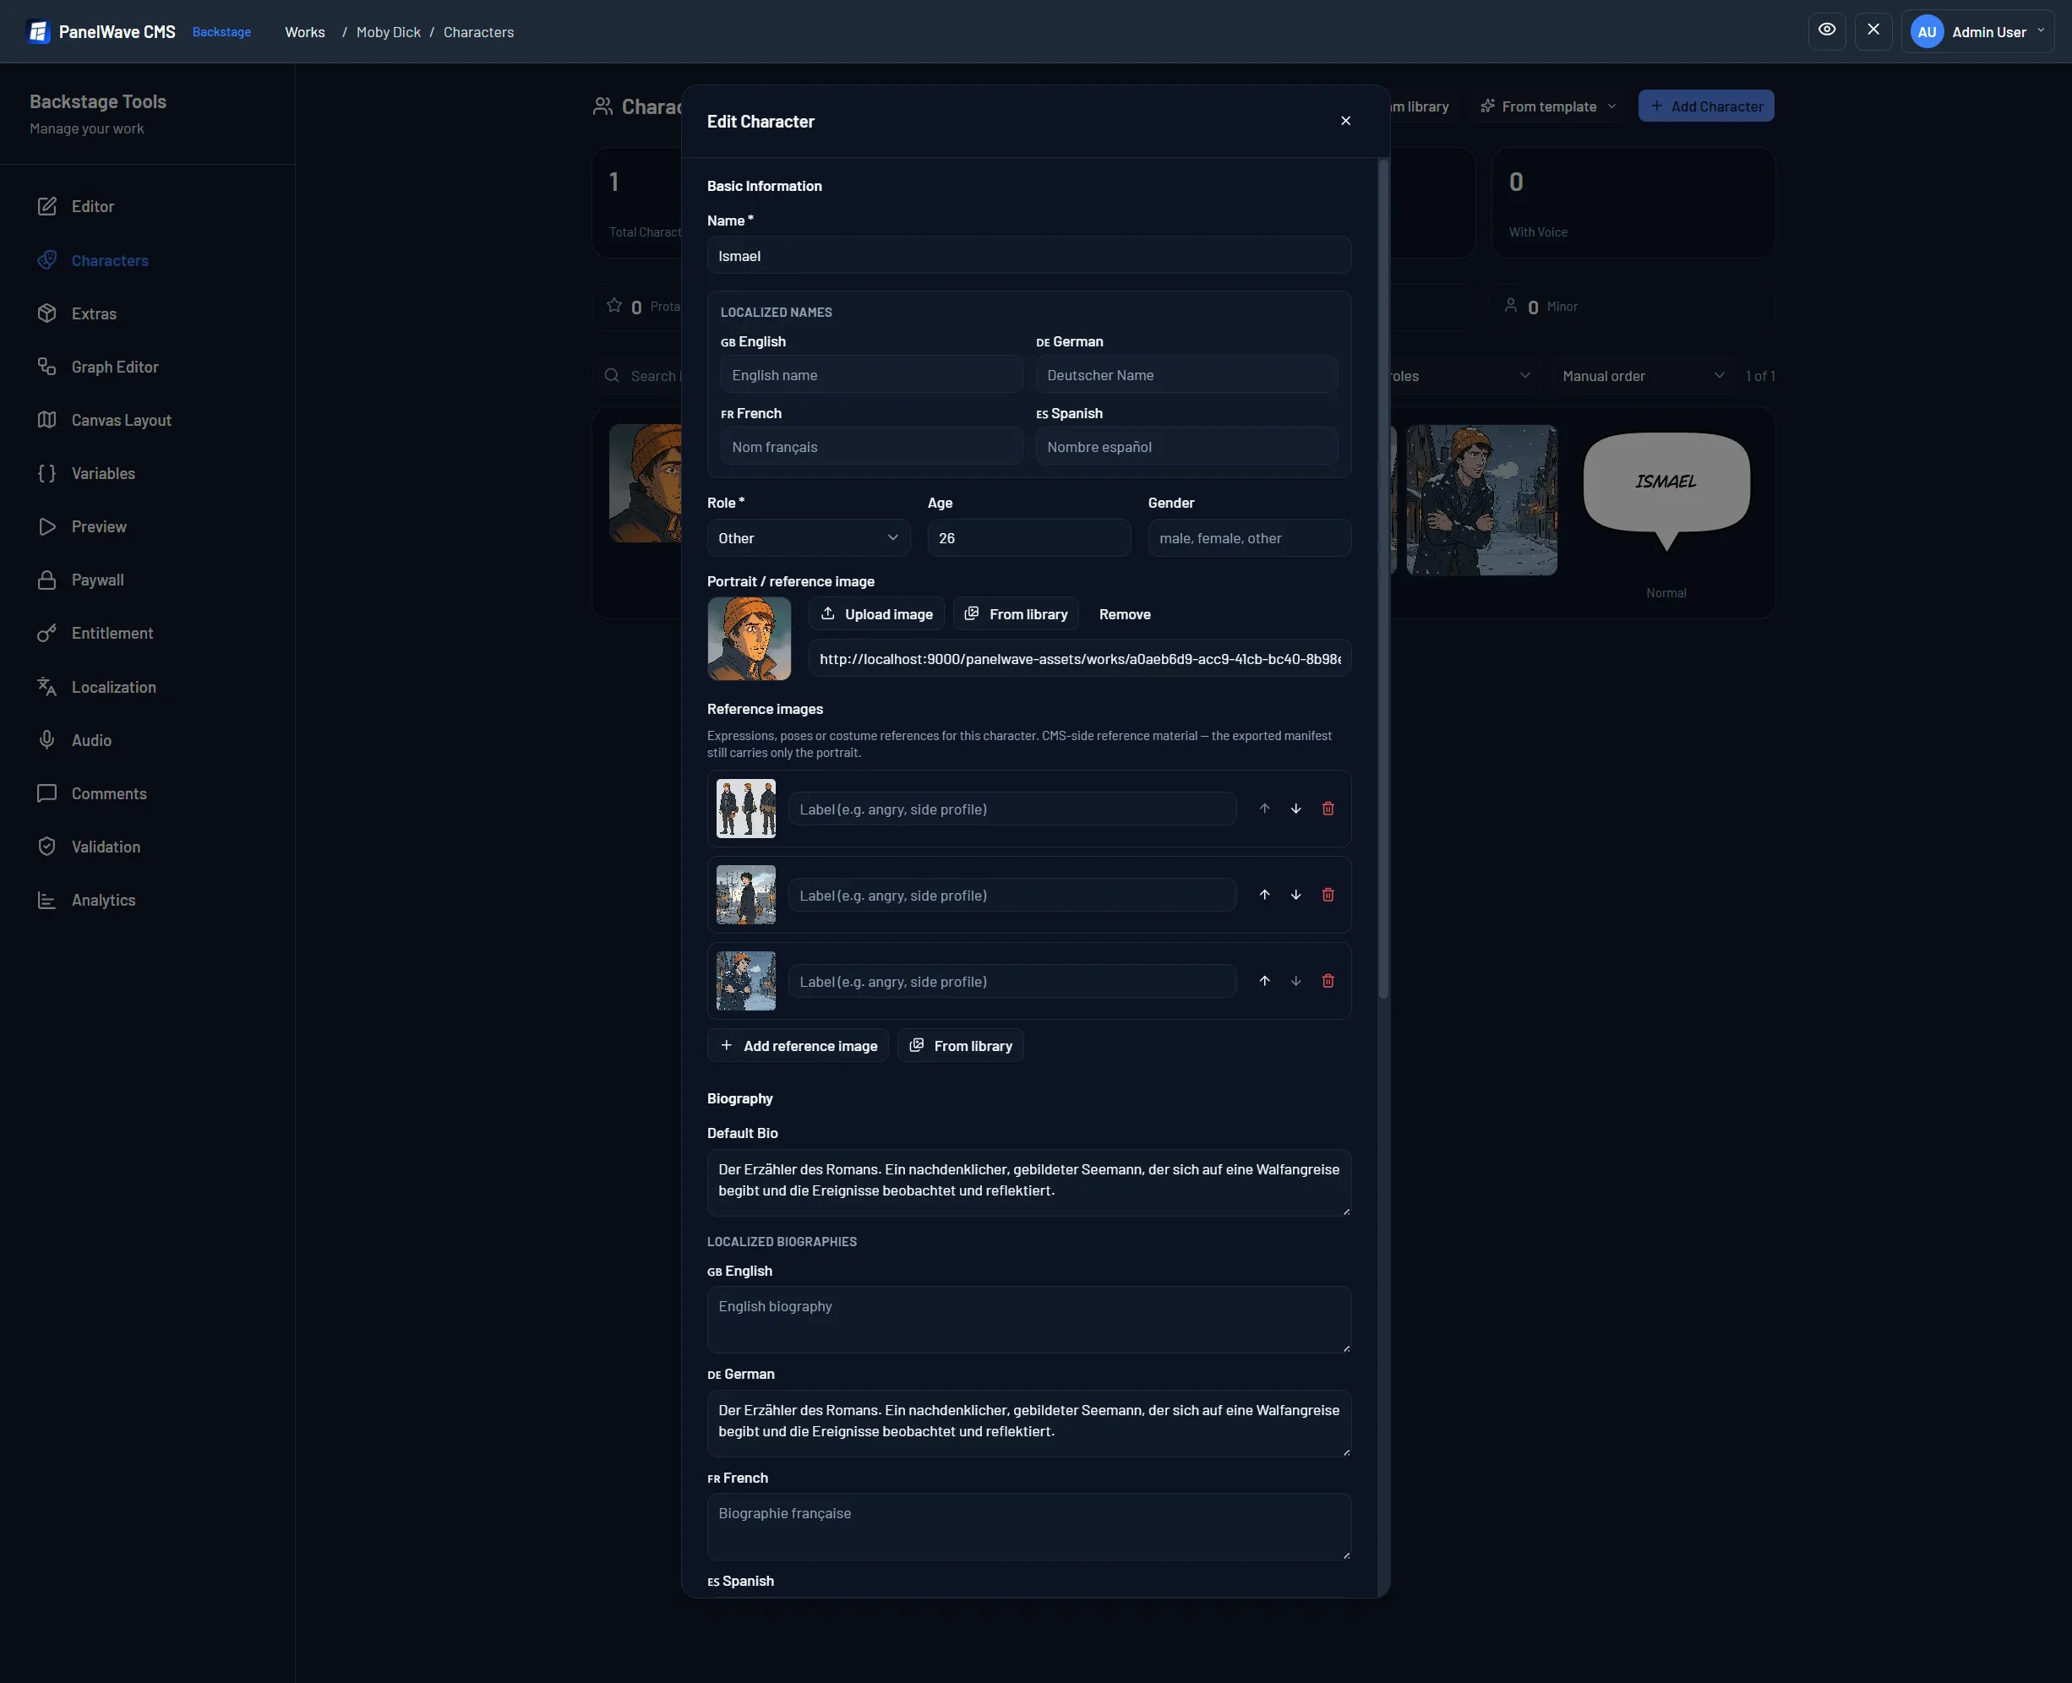Screen dimensions: 2072x1683
Task: Click the X icon beside Admin User
Action: [x=1873, y=31]
